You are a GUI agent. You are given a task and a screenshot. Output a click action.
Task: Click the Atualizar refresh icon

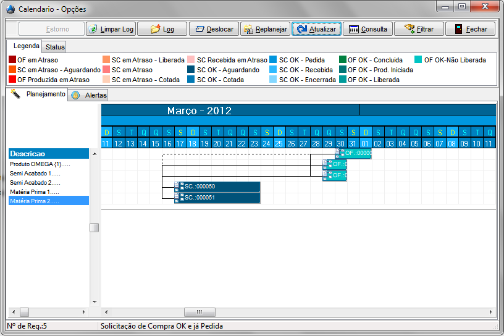pos(302,29)
